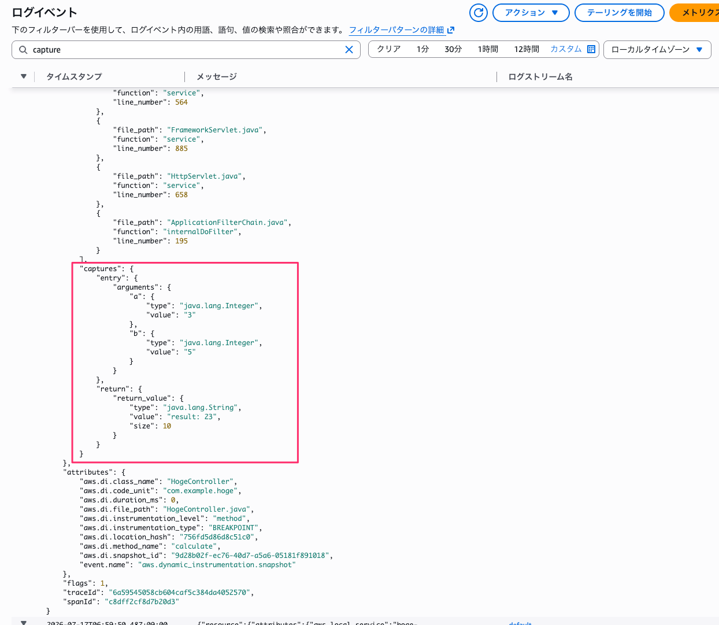Select the 12時間 time range

pyautogui.click(x=527, y=49)
